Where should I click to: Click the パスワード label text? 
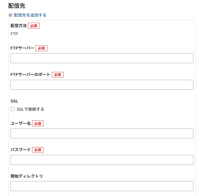[21, 150]
